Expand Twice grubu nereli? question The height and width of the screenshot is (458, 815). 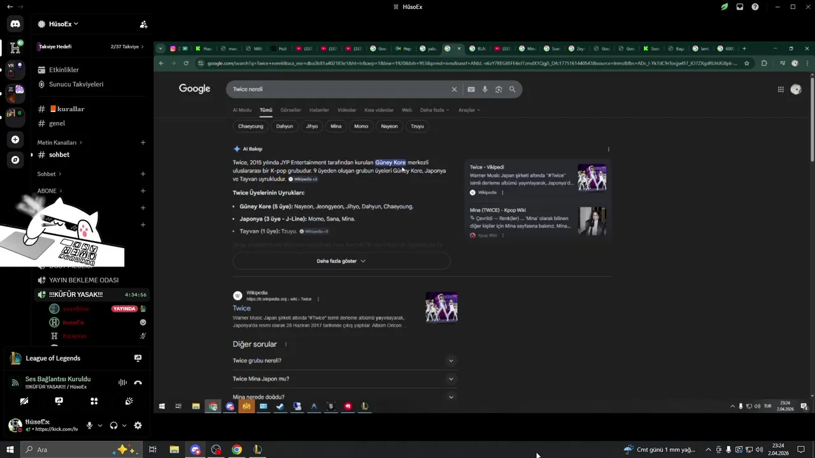(x=344, y=361)
